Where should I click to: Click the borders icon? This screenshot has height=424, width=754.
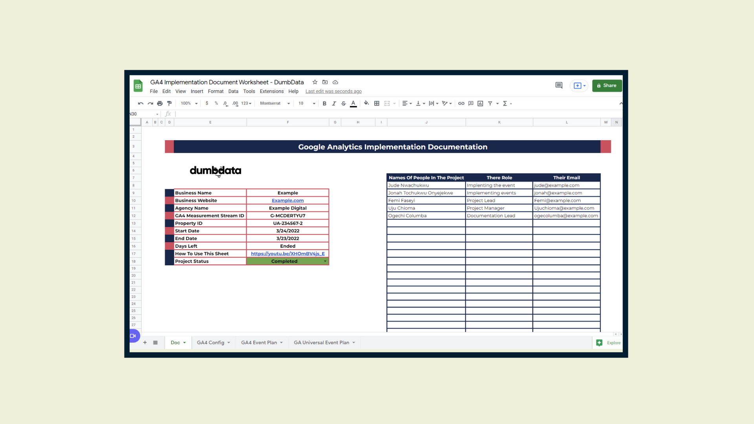click(x=377, y=104)
